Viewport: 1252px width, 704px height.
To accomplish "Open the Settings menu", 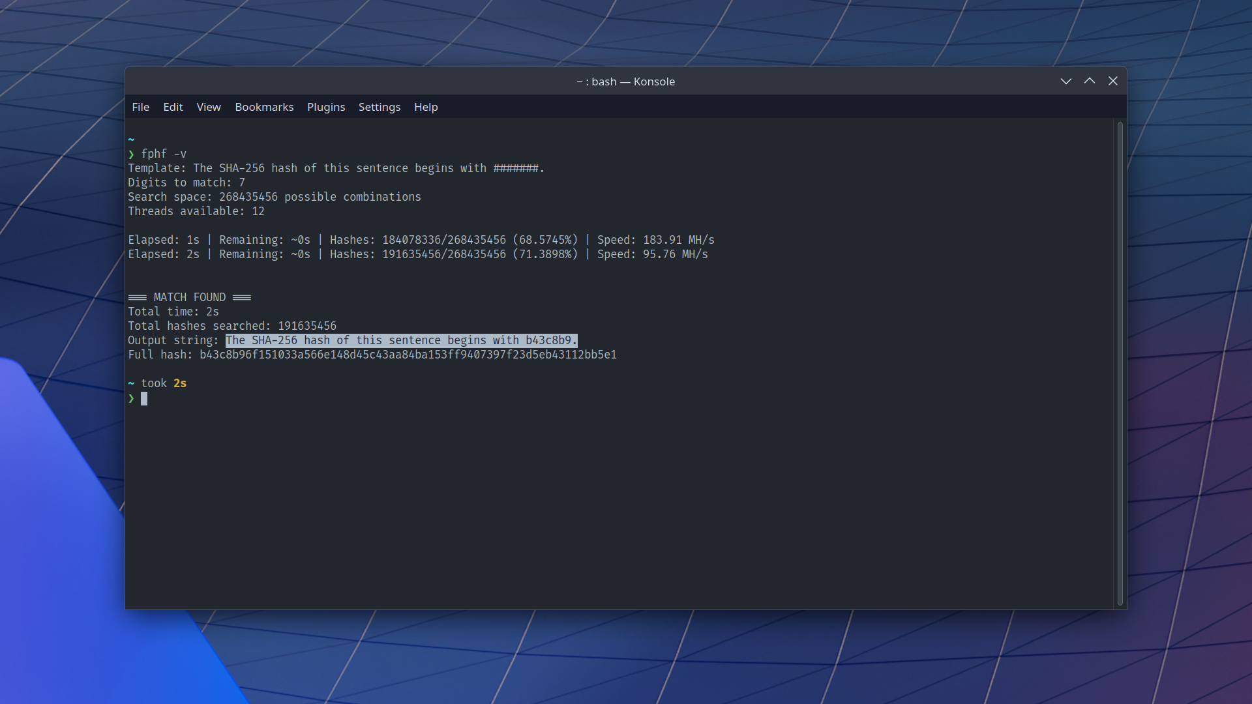I will click(379, 107).
